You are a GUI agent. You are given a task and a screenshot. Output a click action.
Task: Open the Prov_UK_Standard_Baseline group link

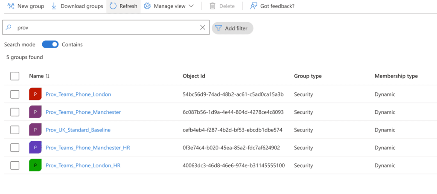click(x=78, y=130)
